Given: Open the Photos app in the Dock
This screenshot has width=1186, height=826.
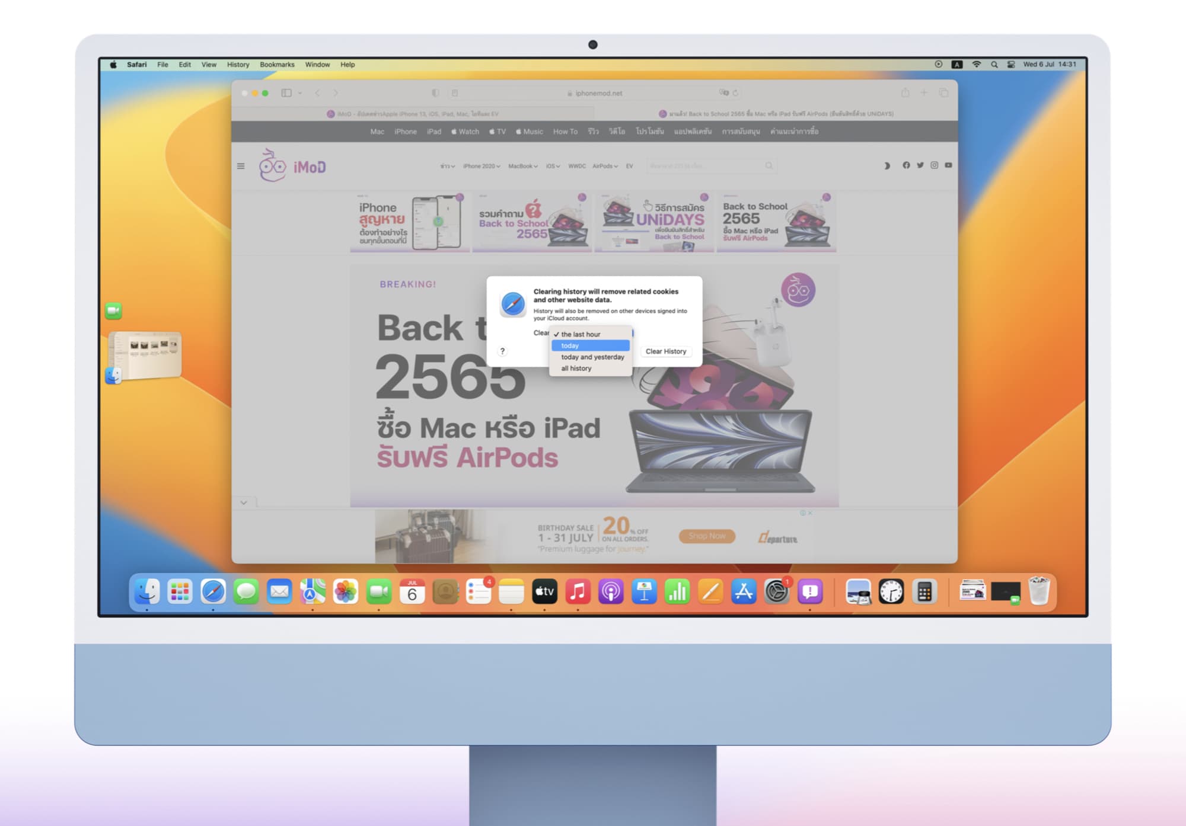Looking at the screenshot, I should click(x=345, y=591).
